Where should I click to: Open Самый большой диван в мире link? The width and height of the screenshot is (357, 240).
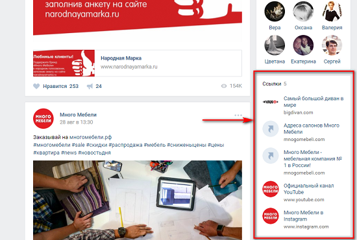[314, 102]
